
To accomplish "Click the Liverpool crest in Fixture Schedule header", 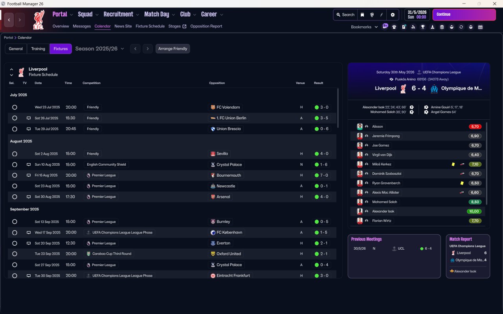I will pyautogui.click(x=21, y=72).
